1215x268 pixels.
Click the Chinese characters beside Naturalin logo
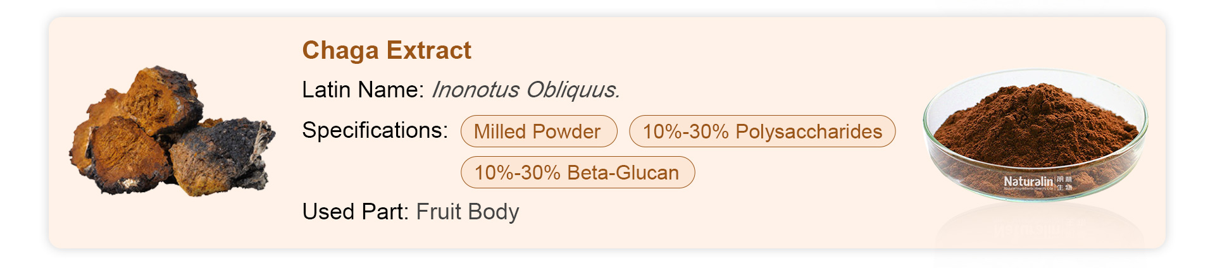tap(1064, 183)
